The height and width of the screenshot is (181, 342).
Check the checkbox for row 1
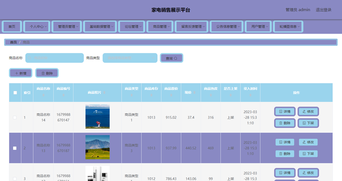pyautogui.click(x=15, y=117)
